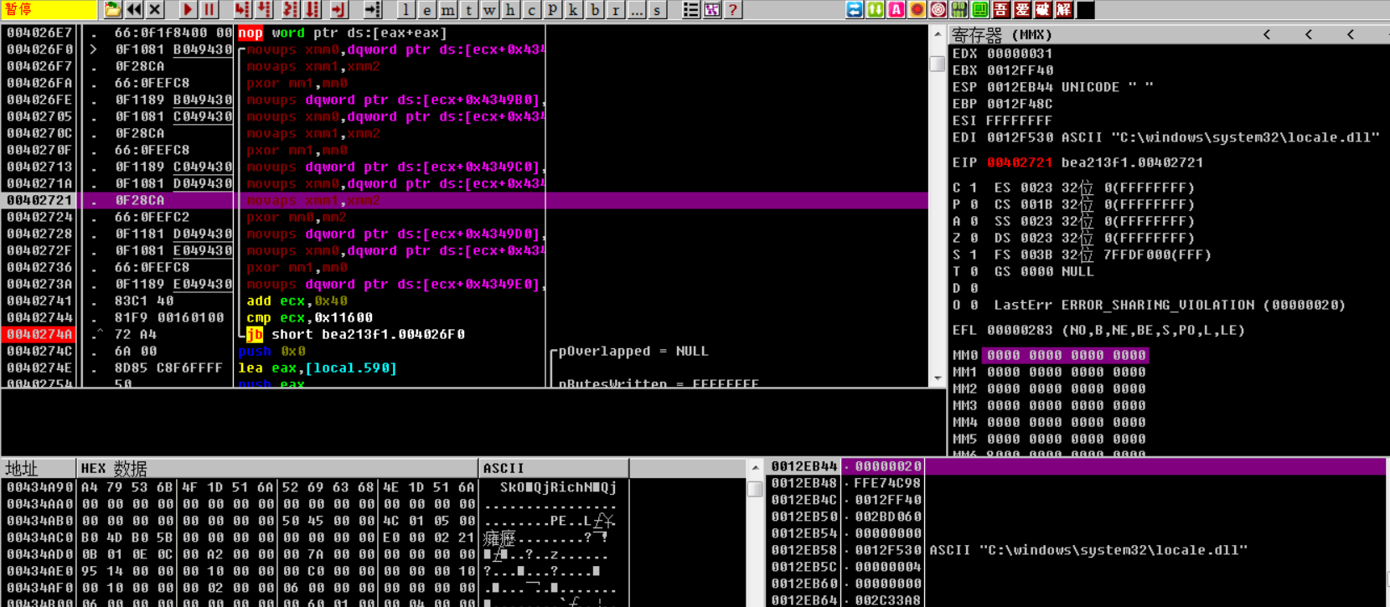The image size is (1390, 607).
Task: Select the C flag value
Action: click(974, 188)
